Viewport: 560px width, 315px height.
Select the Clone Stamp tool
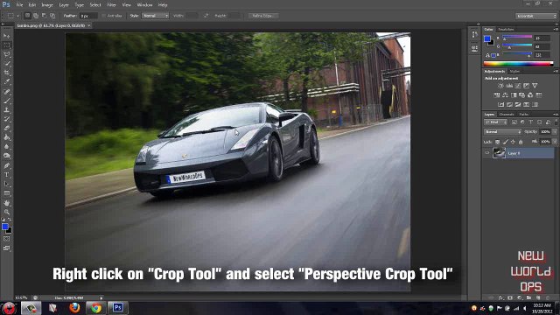(7, 110)
